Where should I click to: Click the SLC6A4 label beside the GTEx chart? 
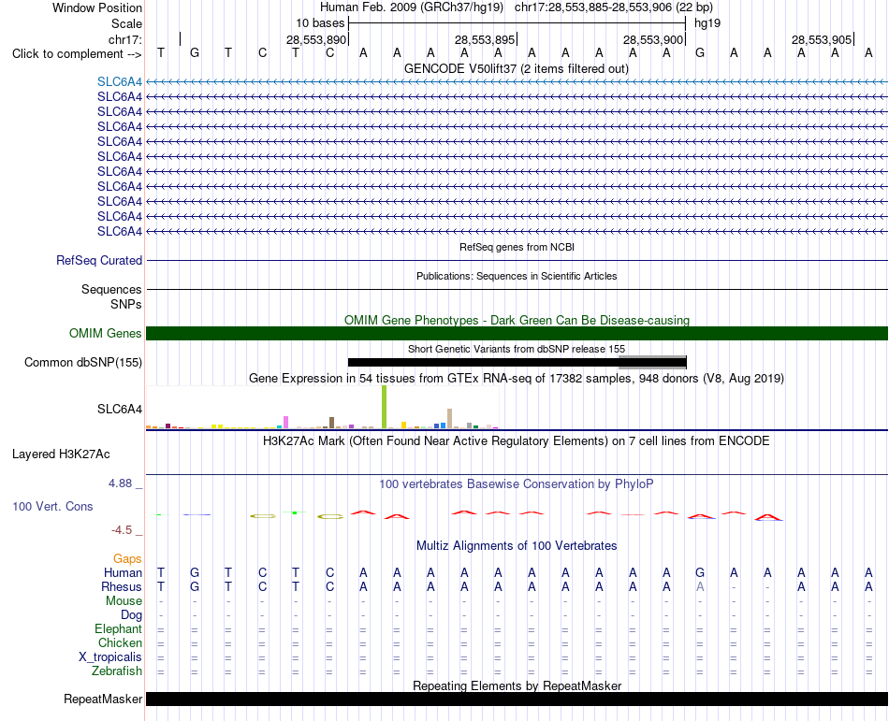[x=120, y=409]
